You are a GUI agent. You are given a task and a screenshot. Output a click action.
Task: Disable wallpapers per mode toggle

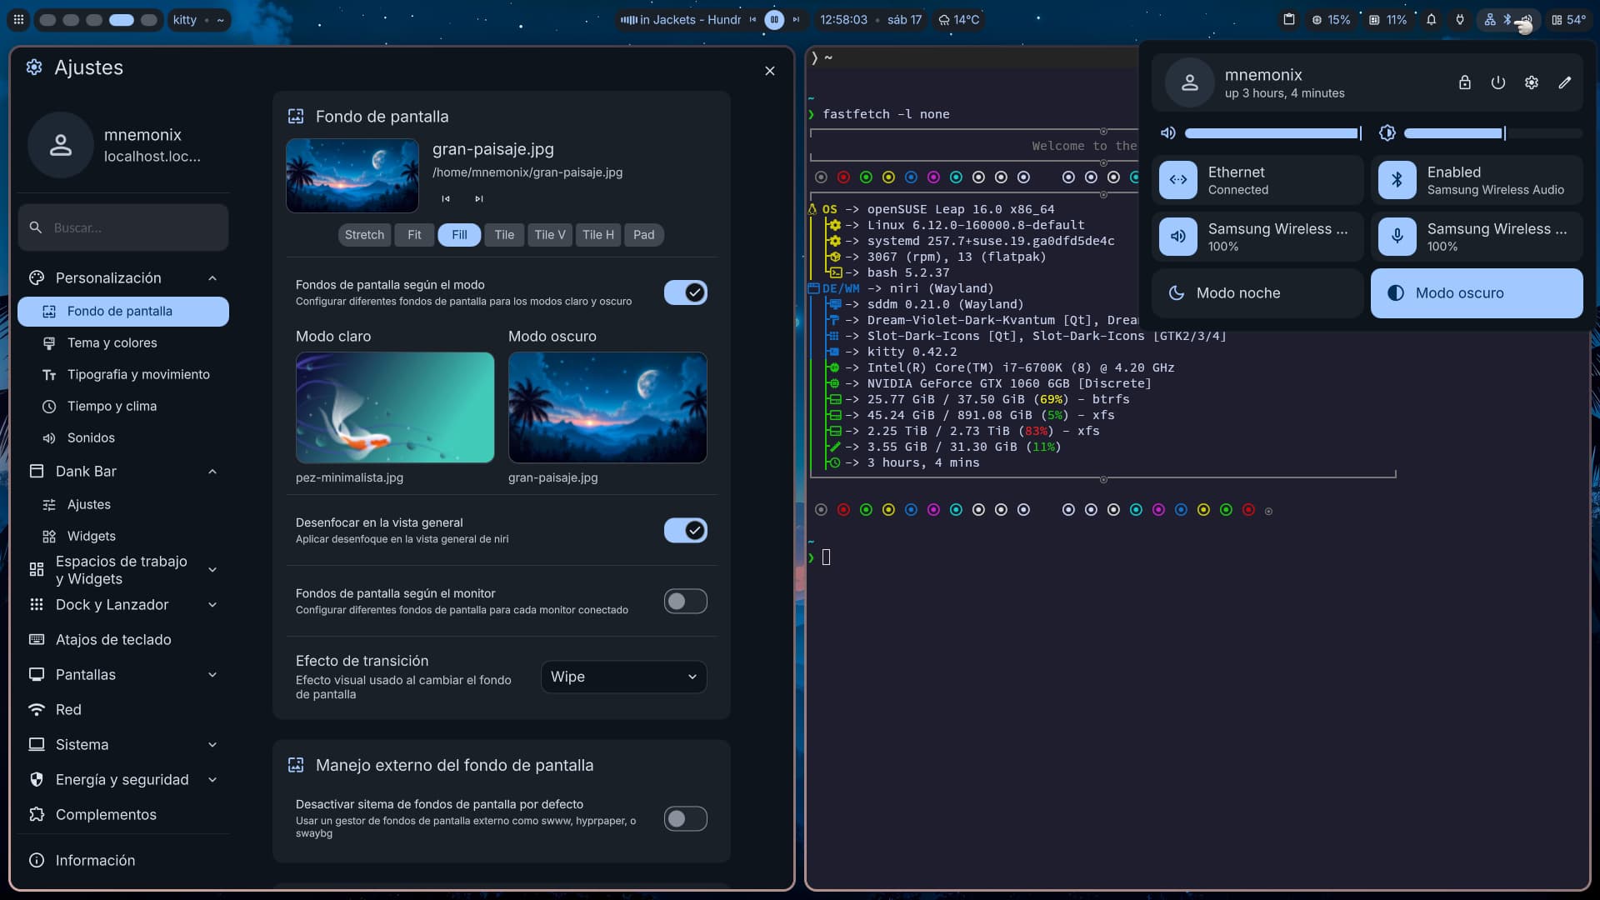(x=685, y=292)
